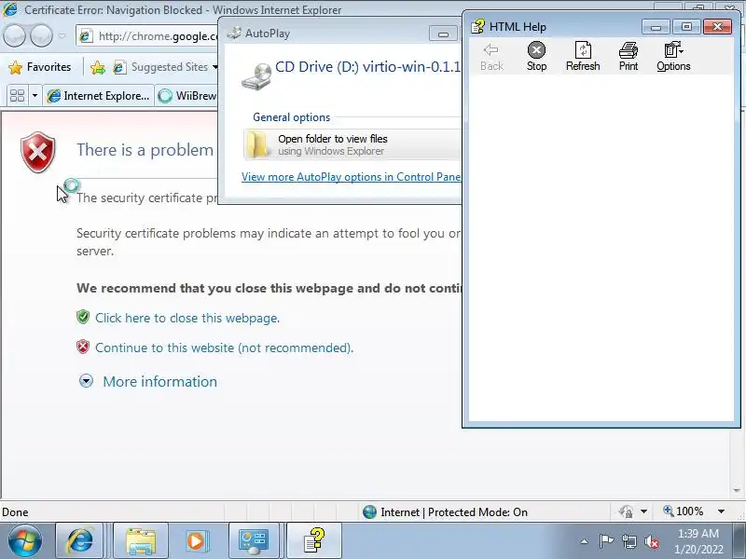Image resolution: width=746 pixels, height=559 pixels.
Task: Click the red shield continue icon
Action: click(83, 347)
